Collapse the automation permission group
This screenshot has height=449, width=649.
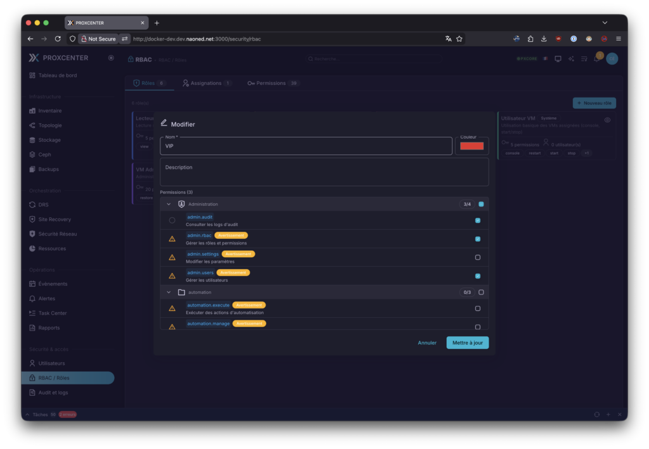169,293
